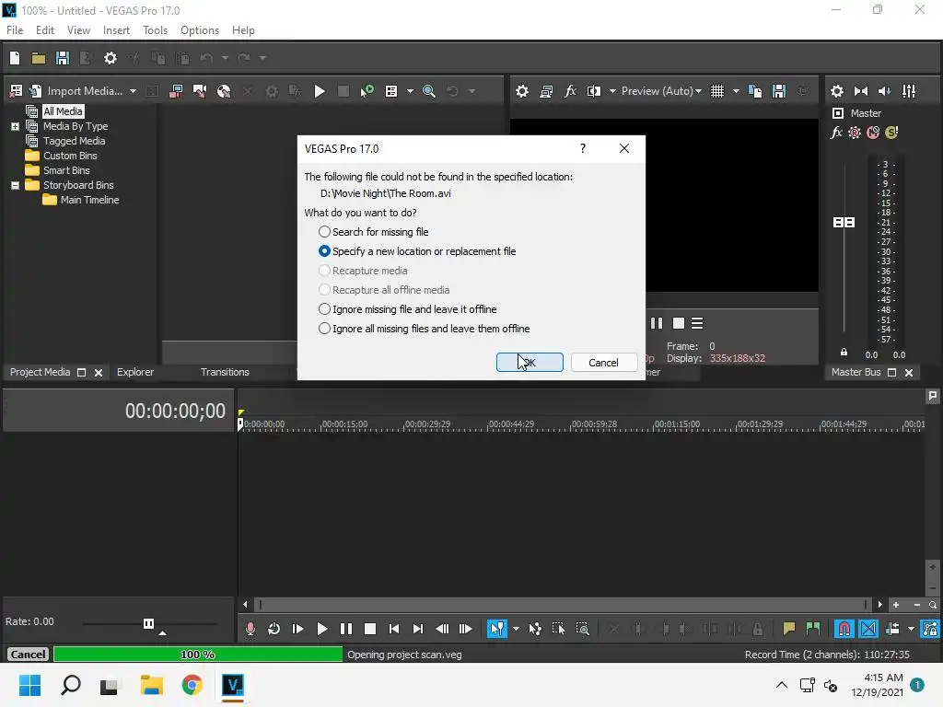The width and height of the screenshot is (943, 707).
Task: Click the Master volume fader handle
Action: click(x=844, y=223)
